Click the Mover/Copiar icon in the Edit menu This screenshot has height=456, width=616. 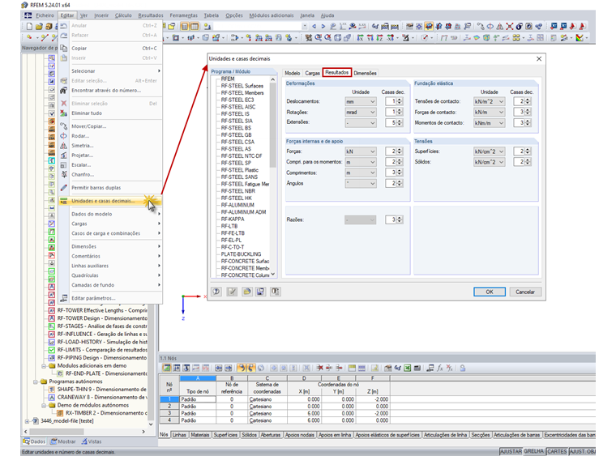coord(64,126)
